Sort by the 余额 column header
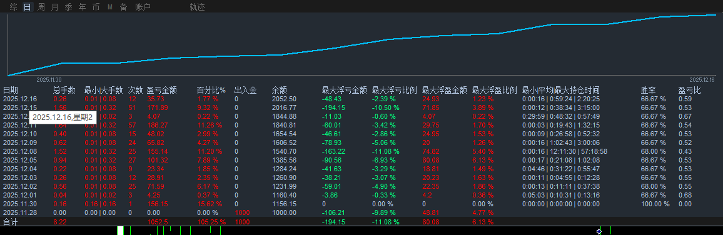Viewport: 723px width, 235px height. pos(280,91)
